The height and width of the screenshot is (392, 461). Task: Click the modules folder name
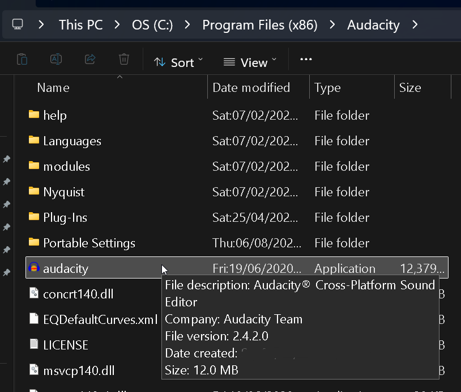(66, 167)
